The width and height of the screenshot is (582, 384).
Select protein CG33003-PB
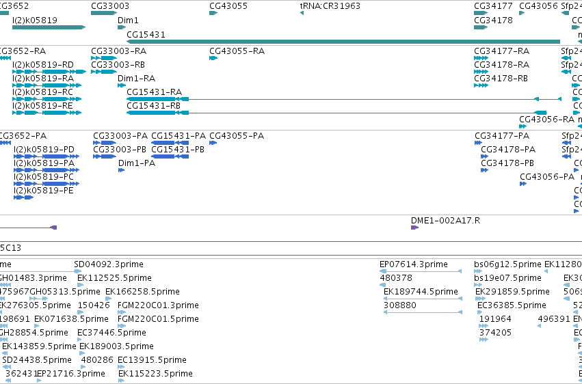120,150
